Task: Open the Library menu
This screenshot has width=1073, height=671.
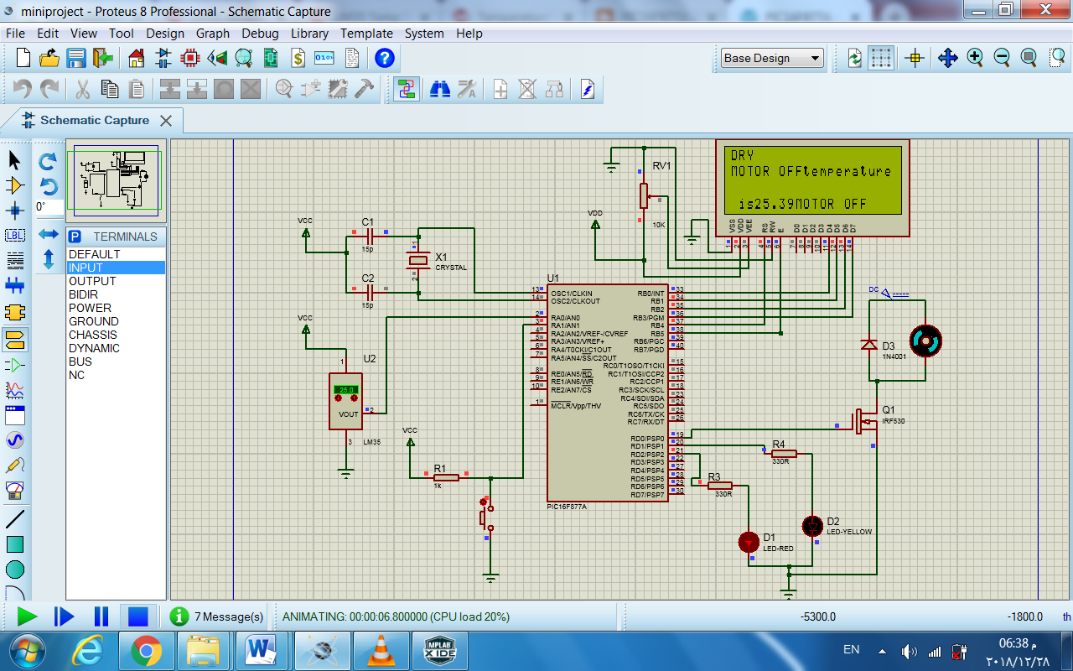Action: (309, 34)
